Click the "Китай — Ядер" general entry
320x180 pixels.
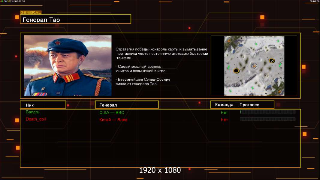pos(113,120)
